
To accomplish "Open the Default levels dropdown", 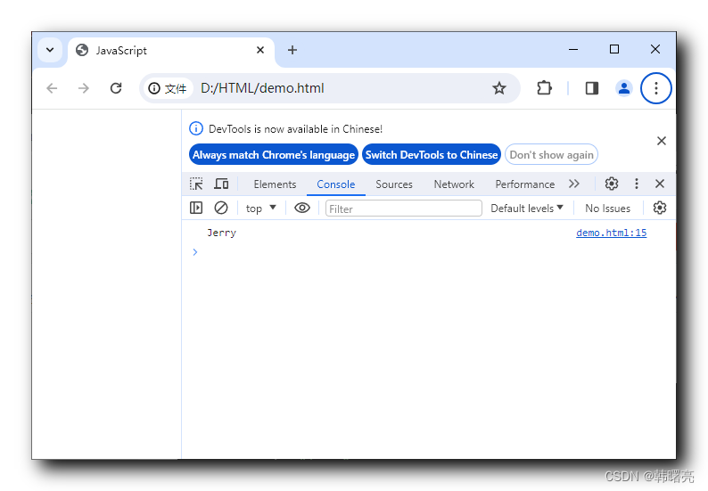I will tap(527, 208).
